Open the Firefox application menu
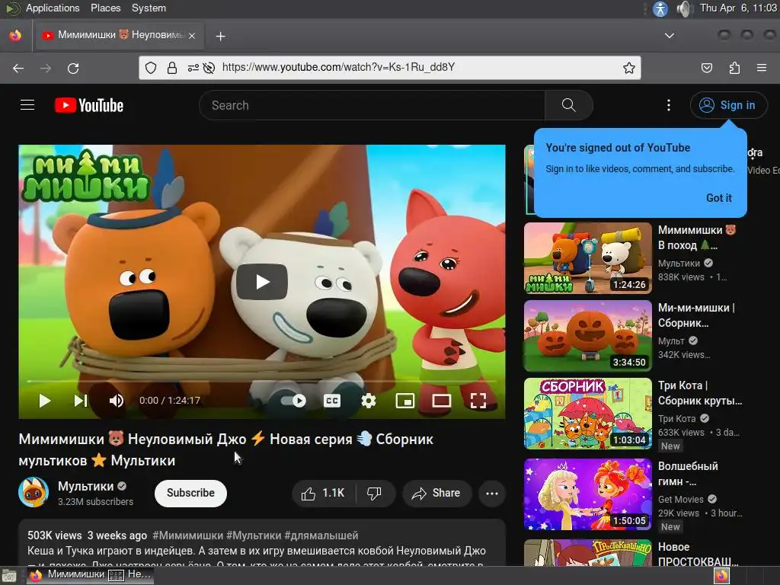 762,68
